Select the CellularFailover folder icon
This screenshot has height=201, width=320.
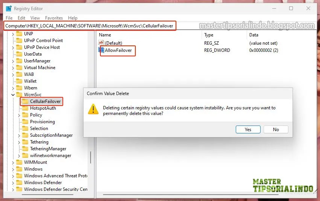[25, 101]
